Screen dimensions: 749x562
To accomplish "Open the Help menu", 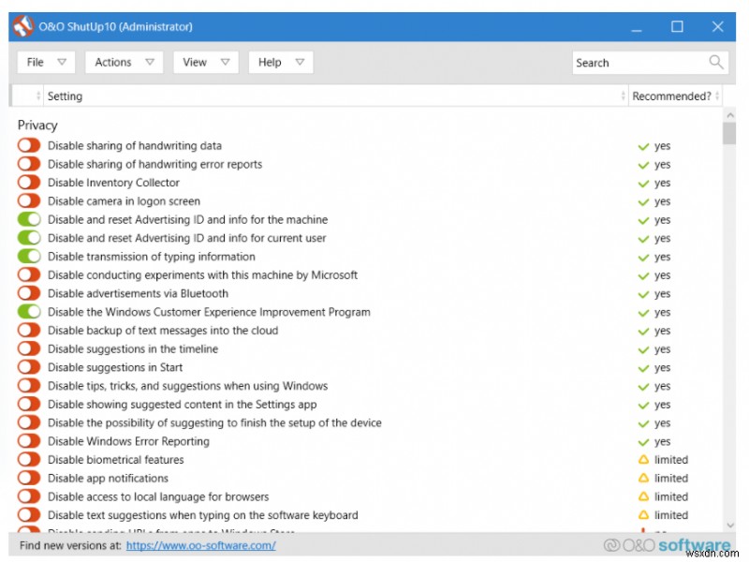I will point(280,63).
